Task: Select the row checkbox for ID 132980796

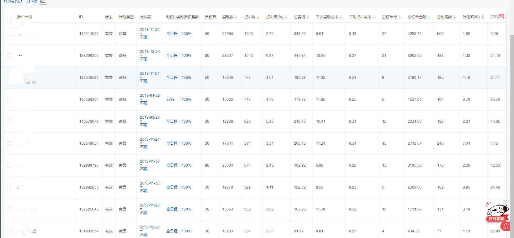Action: point(9,165)
